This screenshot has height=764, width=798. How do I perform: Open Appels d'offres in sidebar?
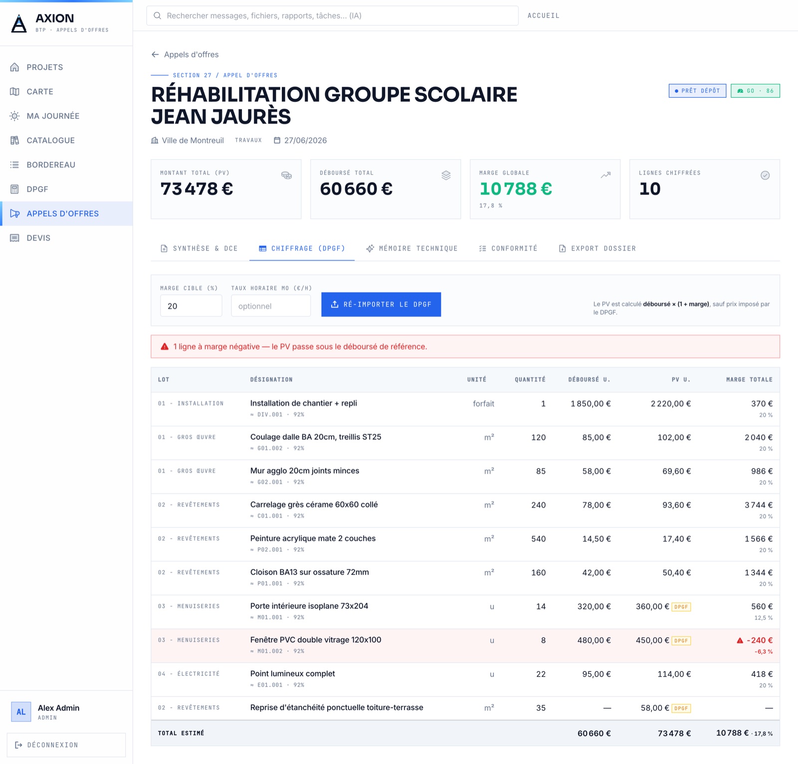[66, 214]
